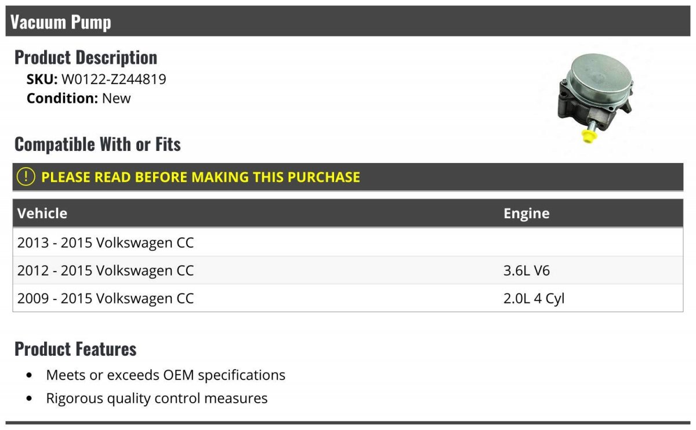Click the 3.6L V6 engine cell
Viewport: 696px width, 430px height.
pyautogui.click(x=526, y=270)
